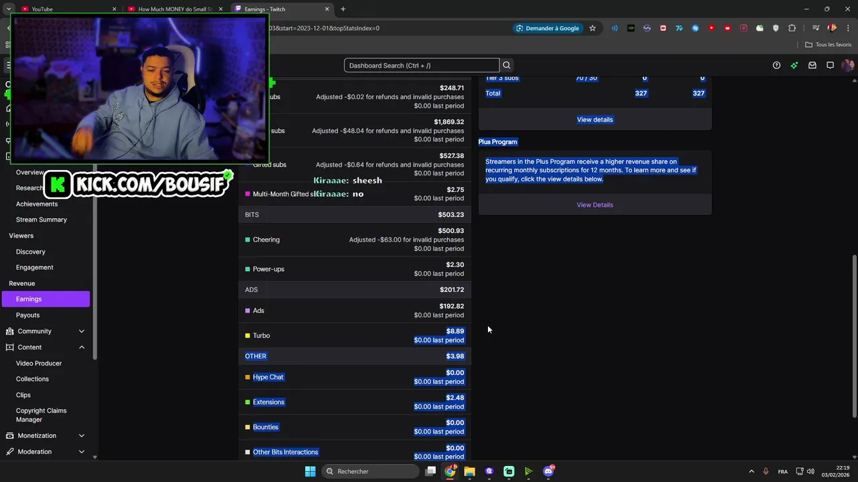Bookmark this page with the star icon
The image size is (858, 482).
point(593,28)
